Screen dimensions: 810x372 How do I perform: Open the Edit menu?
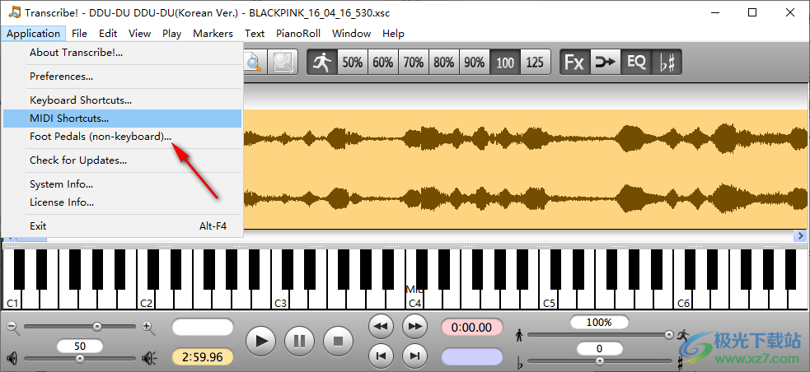(x=108, y=34)
